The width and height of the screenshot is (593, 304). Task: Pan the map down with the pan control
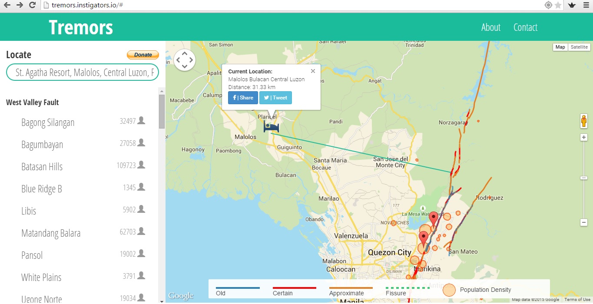[185, 66]
